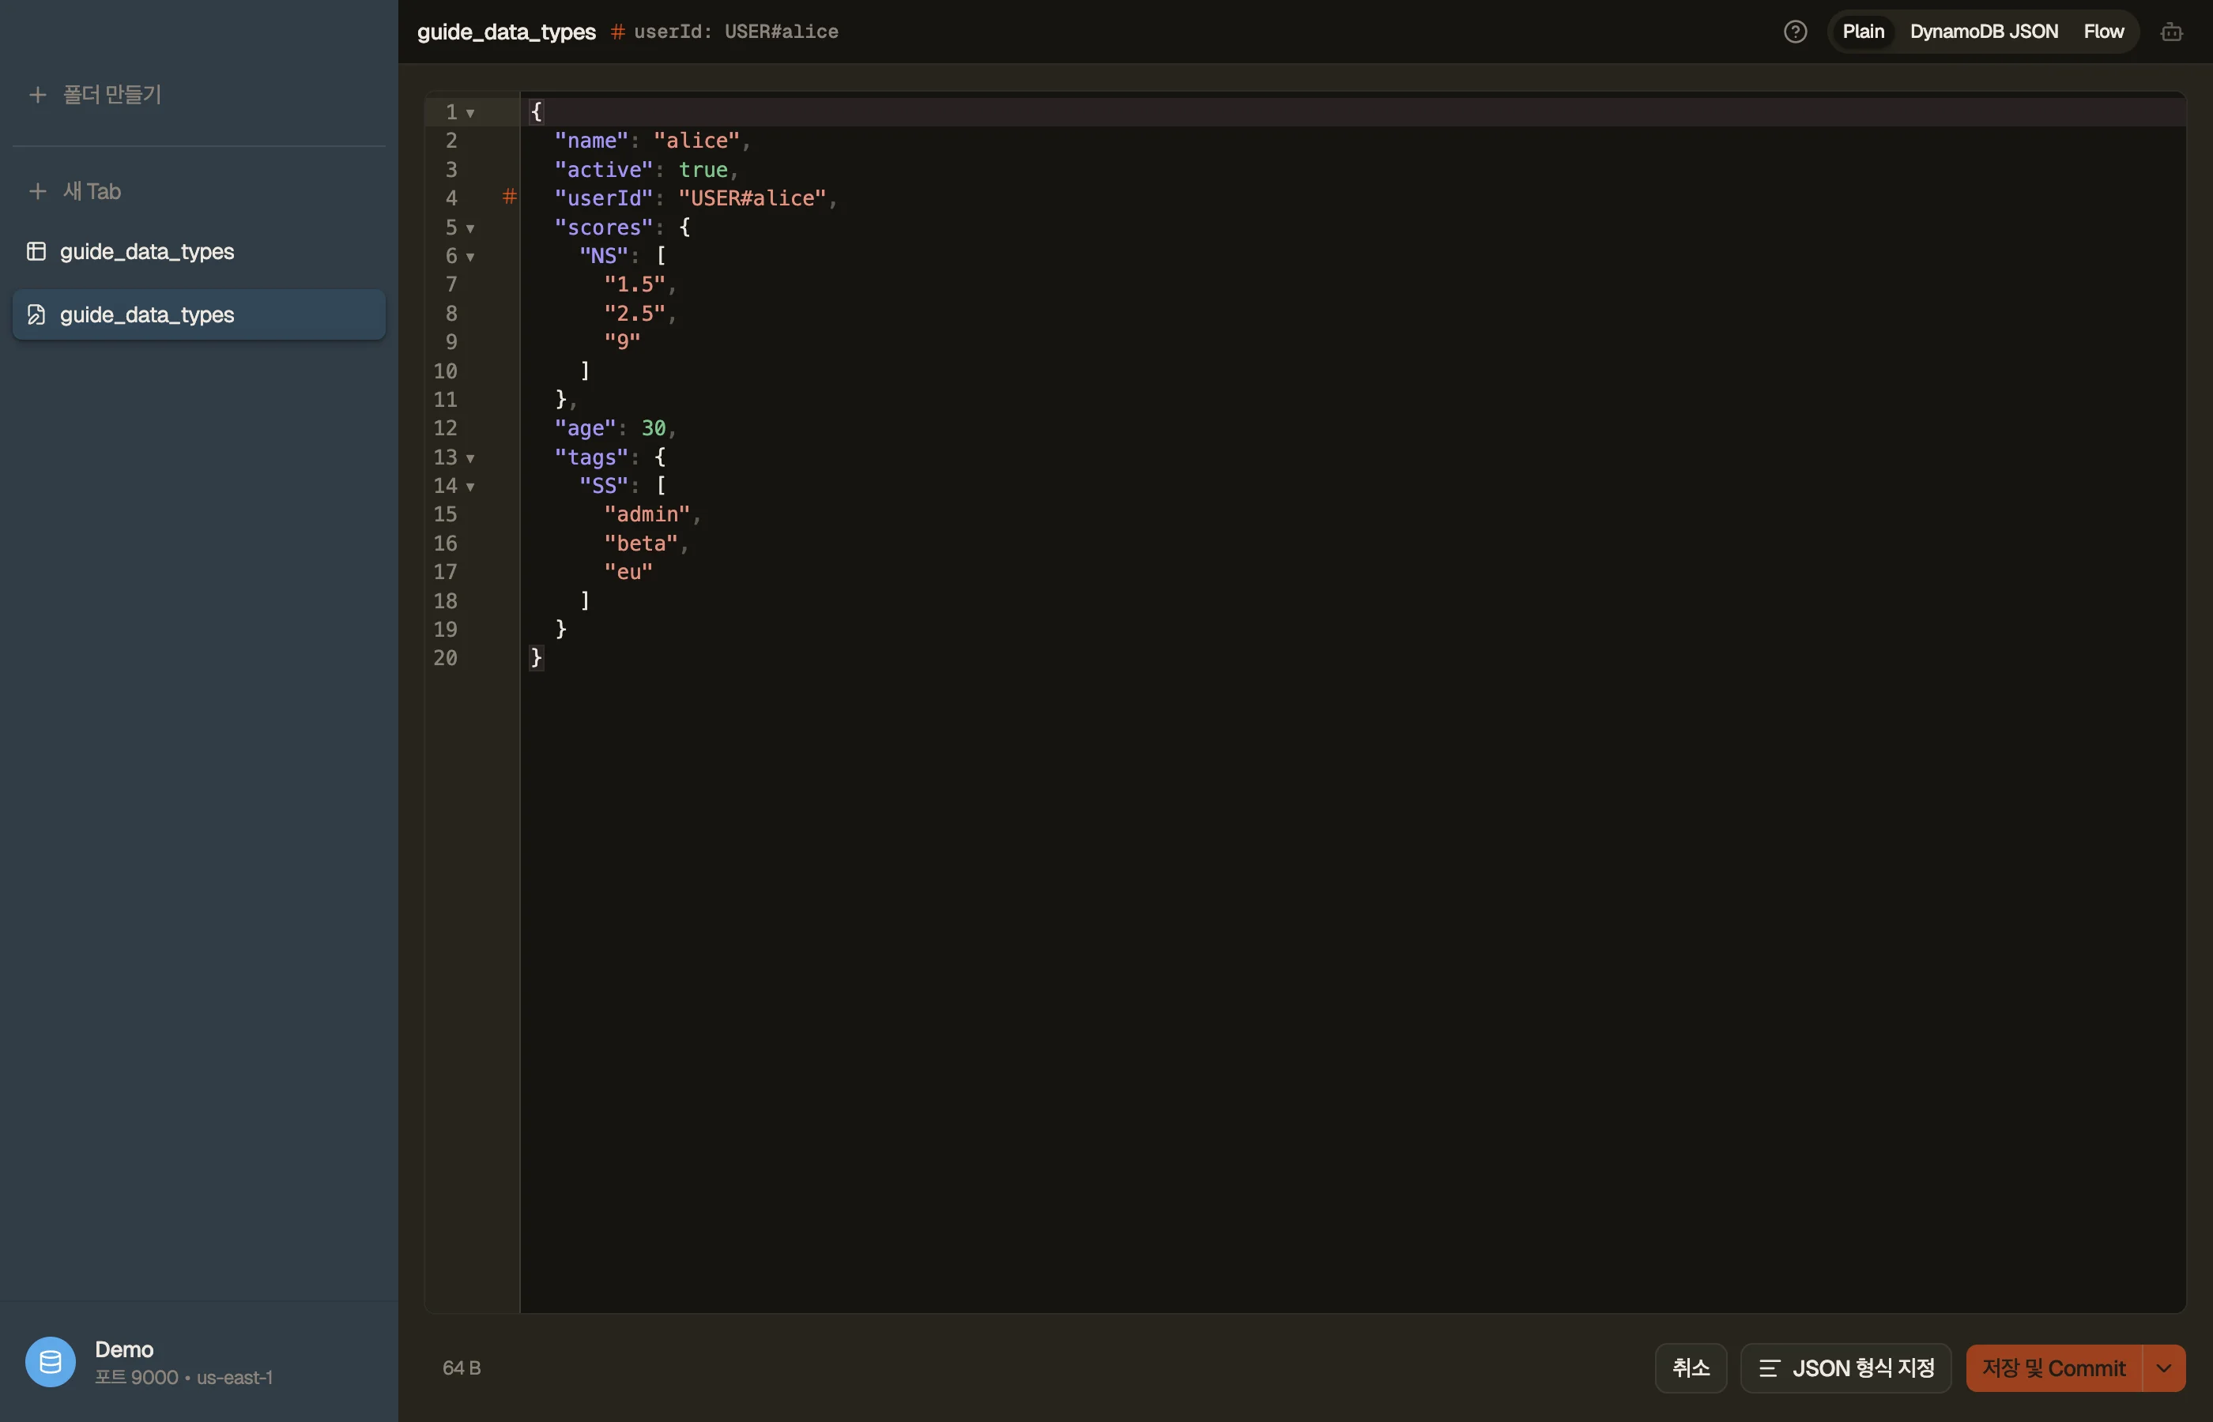Click the "9" entry in NS array

click(x=621, y=341)
